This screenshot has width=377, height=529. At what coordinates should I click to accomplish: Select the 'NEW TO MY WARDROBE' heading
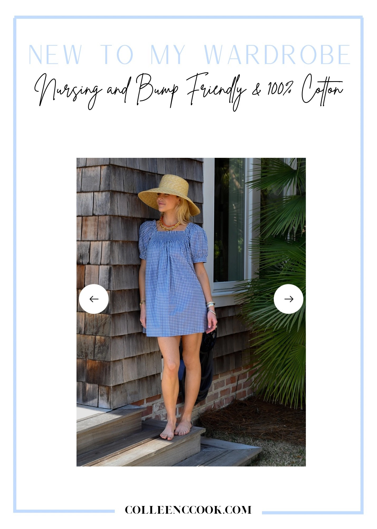[189, 55]
